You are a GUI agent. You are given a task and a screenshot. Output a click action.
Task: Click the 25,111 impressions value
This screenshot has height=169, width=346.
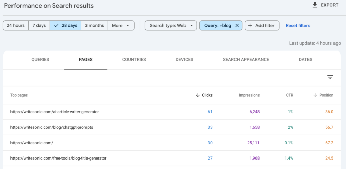coord(253,143)
